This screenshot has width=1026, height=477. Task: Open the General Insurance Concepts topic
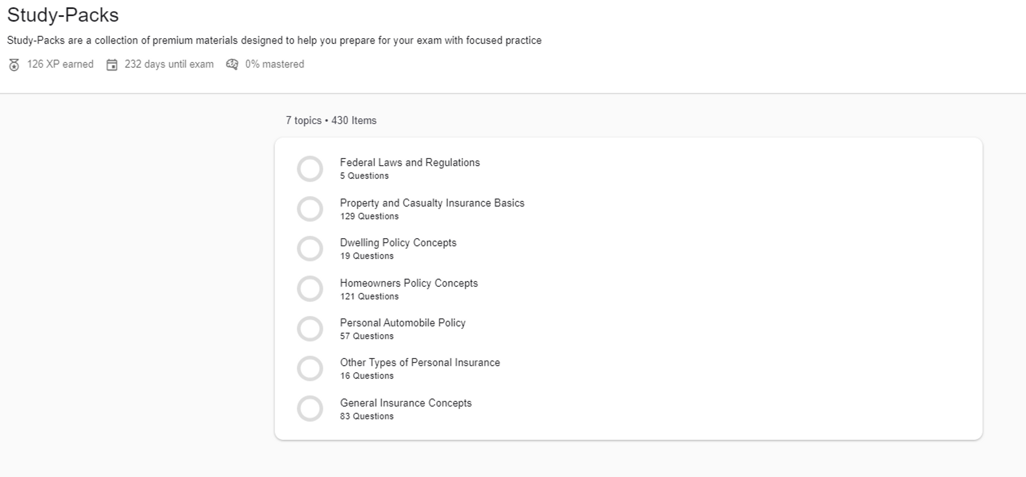(x=406, y=403)
